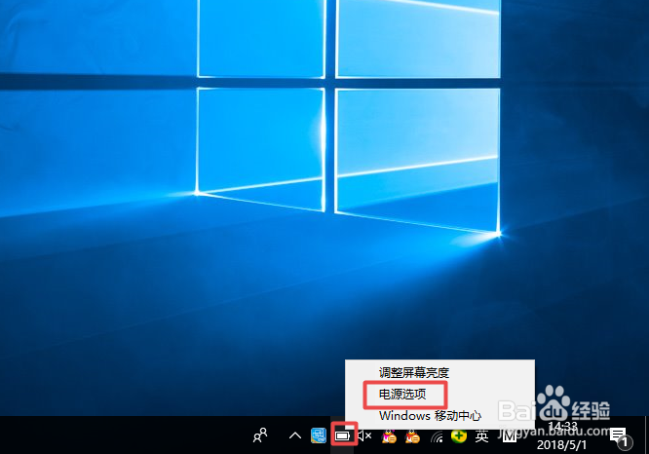Switch input language via 英 indicator
649x454 pixels.
481,435
